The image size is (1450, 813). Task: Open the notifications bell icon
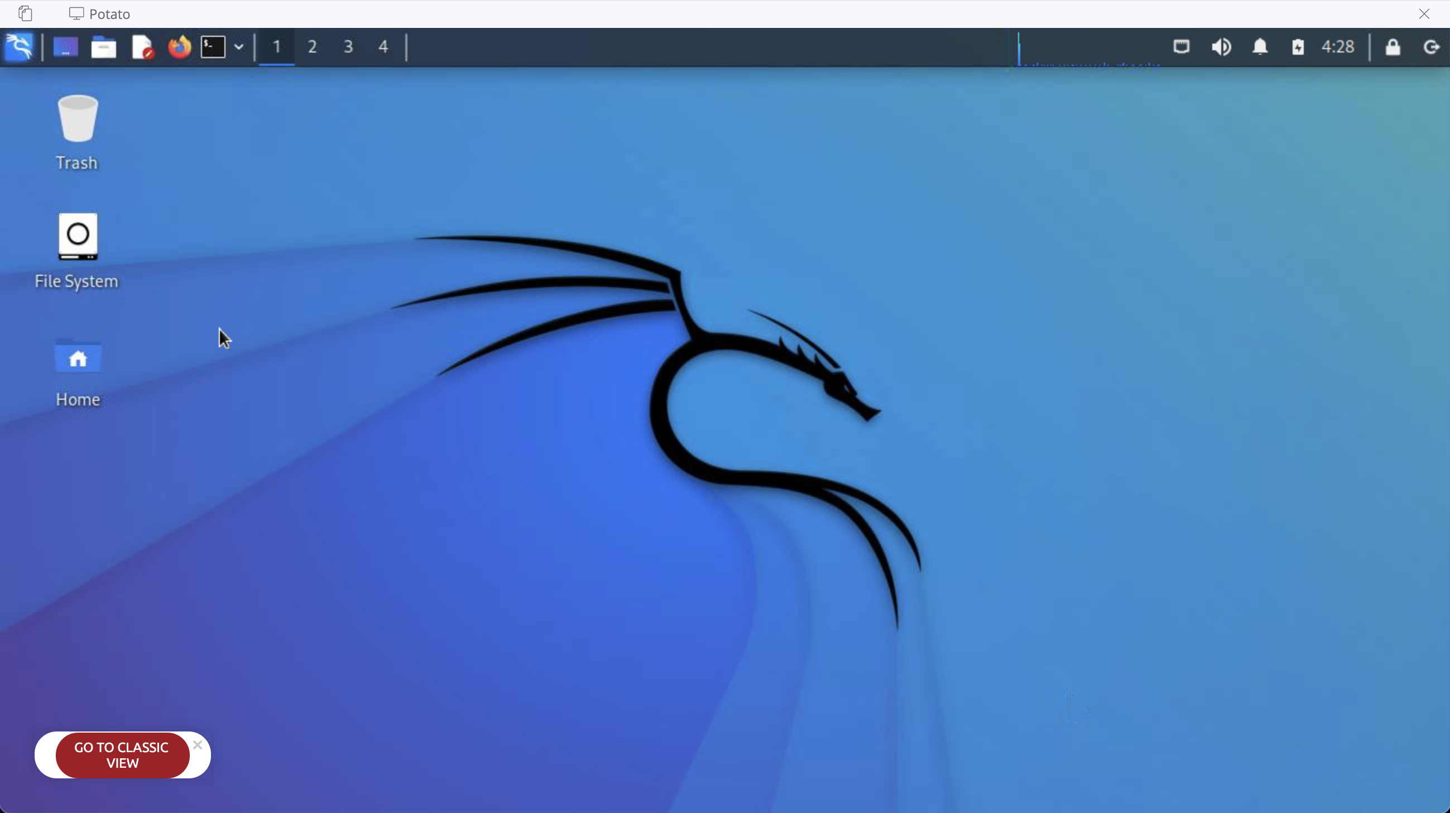tap(1260, 47)
